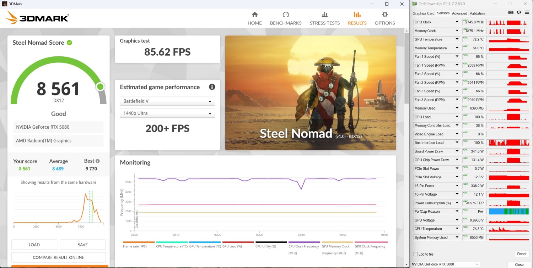The width and height of the screenshot is (533, 268).
Task: Toggle the CPU Temperature legend series
Action: click(172, 245)
